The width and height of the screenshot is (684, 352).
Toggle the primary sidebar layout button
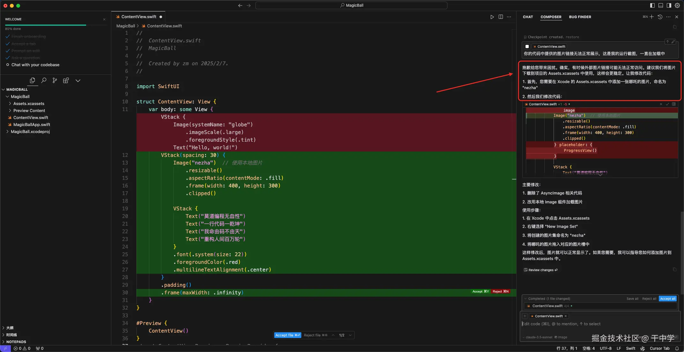pos(652,5)
